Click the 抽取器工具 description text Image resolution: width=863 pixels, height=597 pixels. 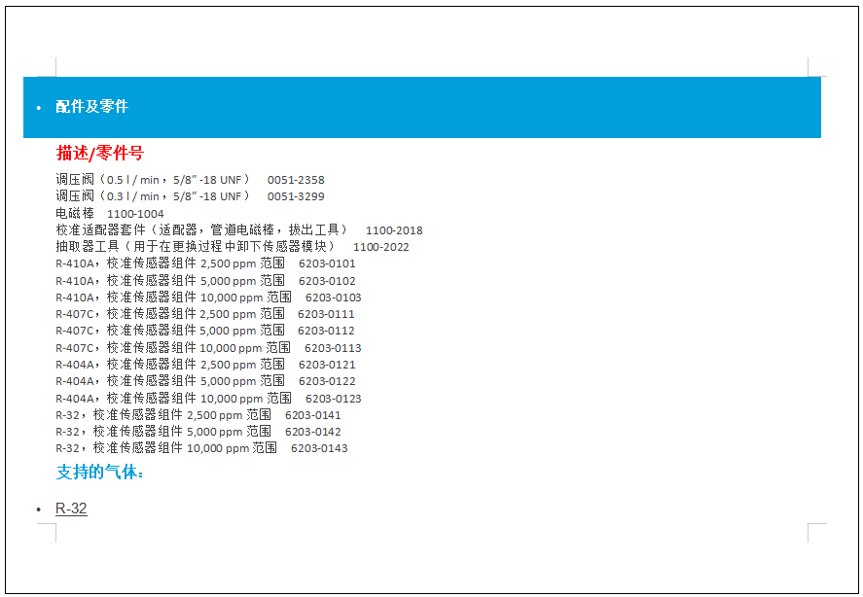tap(196, 247)
